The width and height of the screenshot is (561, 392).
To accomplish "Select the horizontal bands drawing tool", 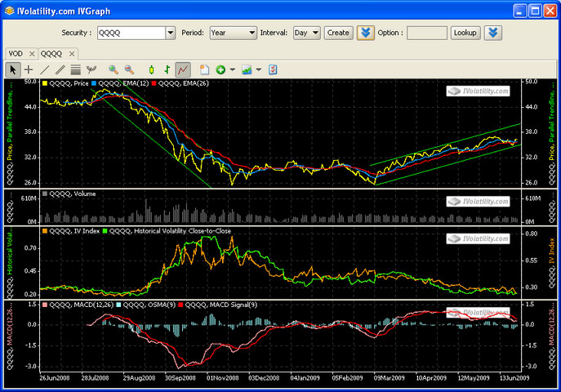I will tap(75, 69).
